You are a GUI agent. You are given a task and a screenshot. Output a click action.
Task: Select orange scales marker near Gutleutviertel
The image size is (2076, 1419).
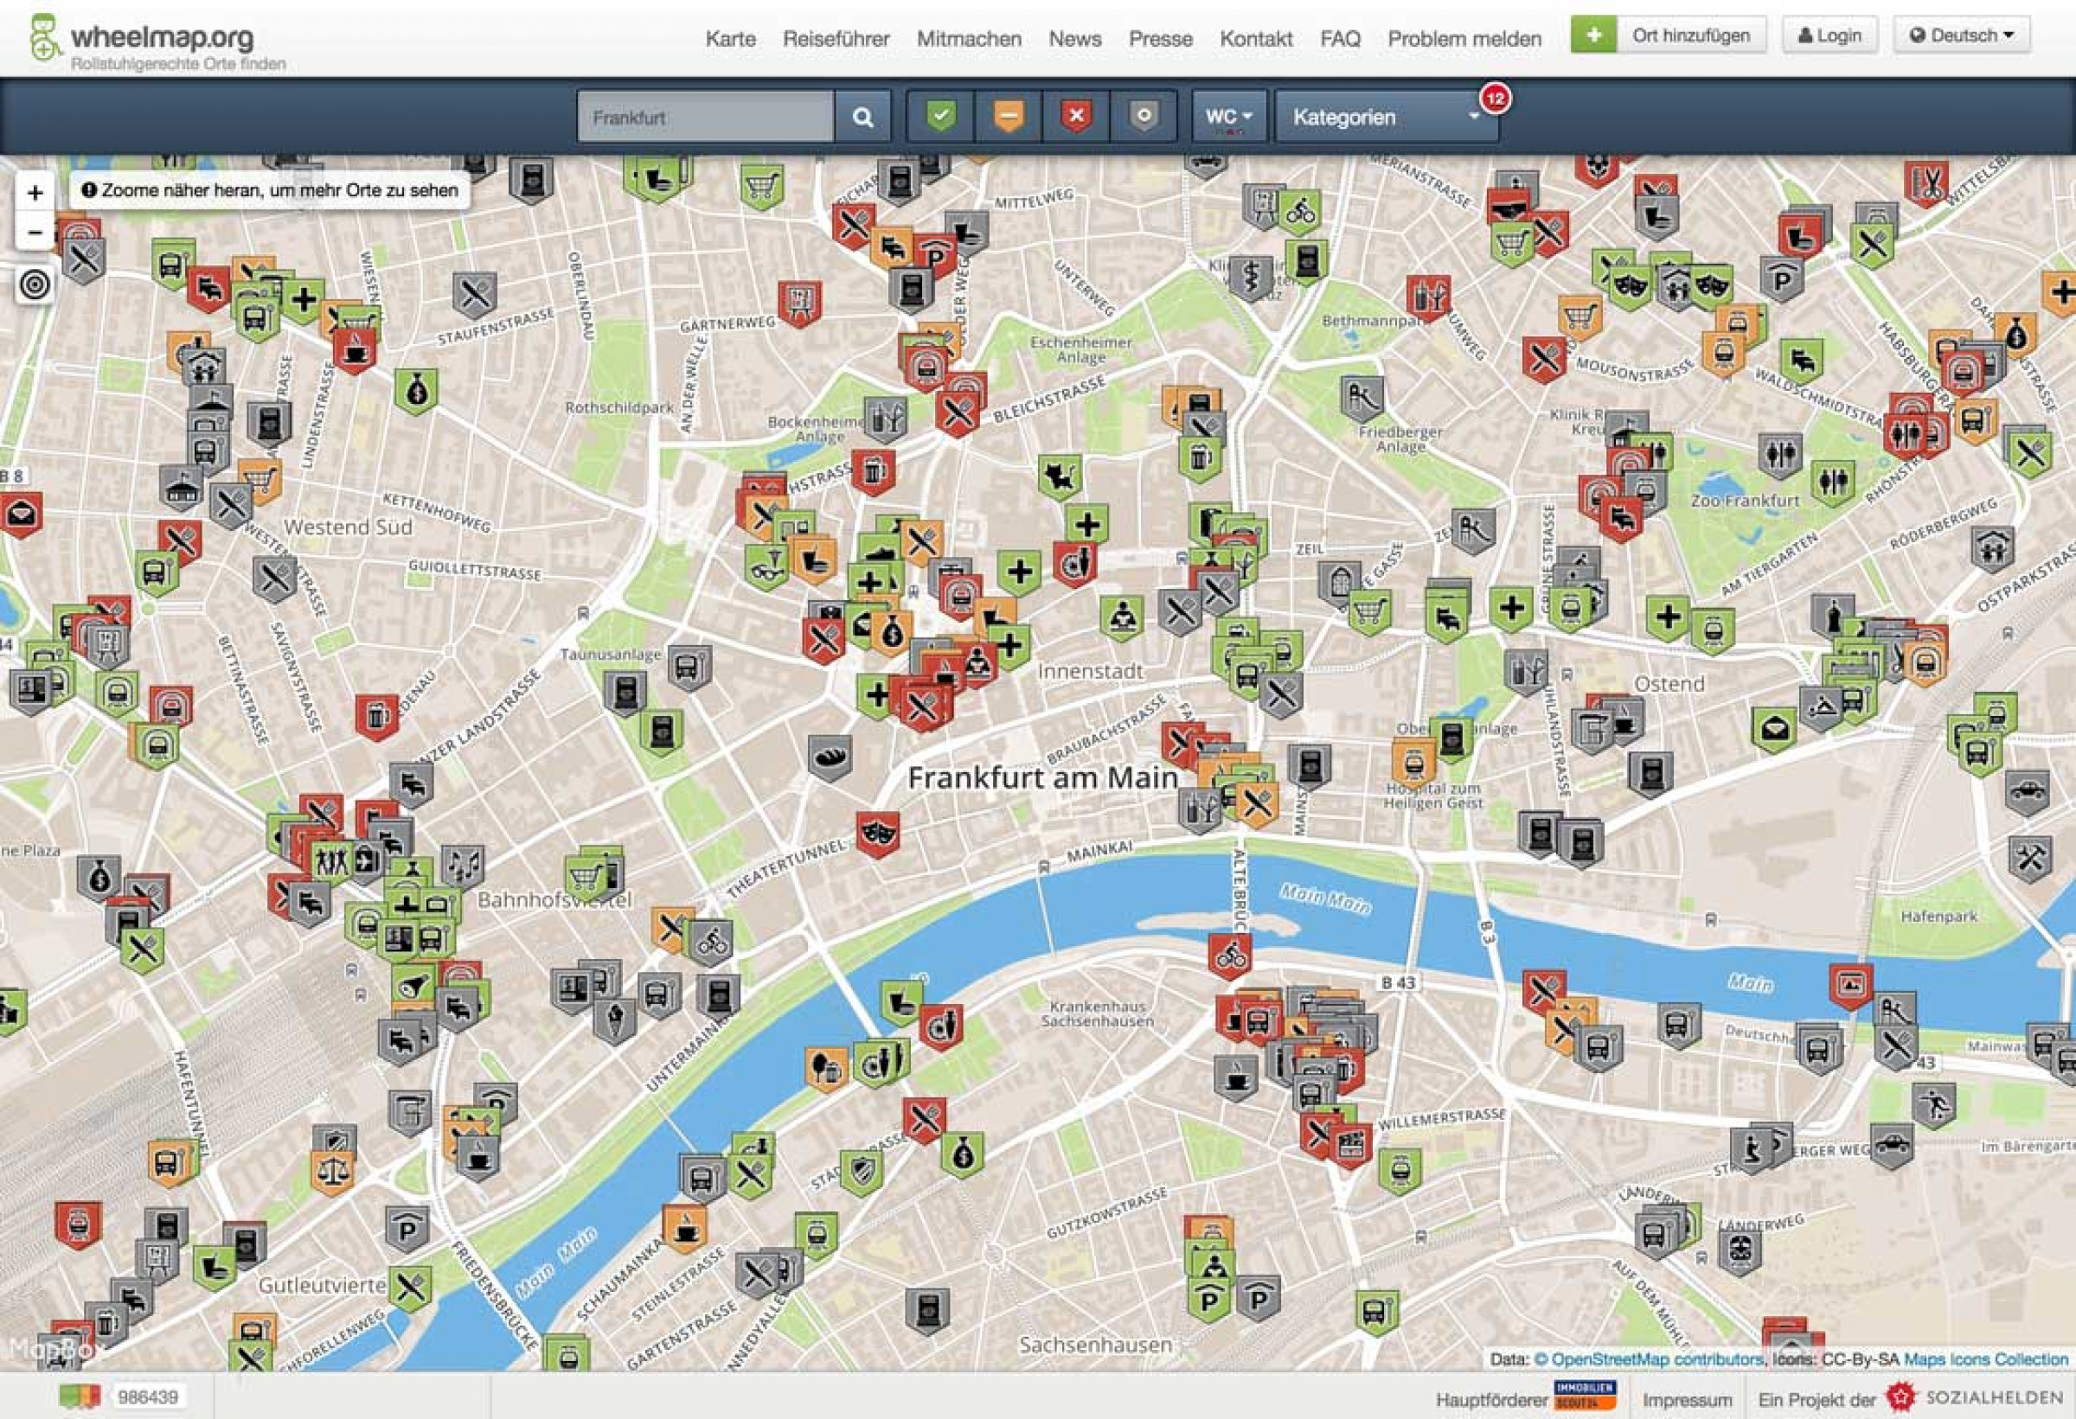tap(332, 1172)
